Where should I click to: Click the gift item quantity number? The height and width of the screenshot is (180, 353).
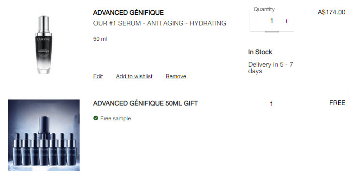click(271, 104)
